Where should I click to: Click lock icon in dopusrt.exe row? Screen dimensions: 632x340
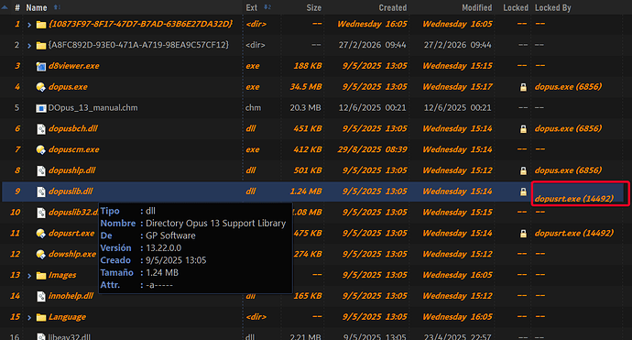[x=523, y=234]
